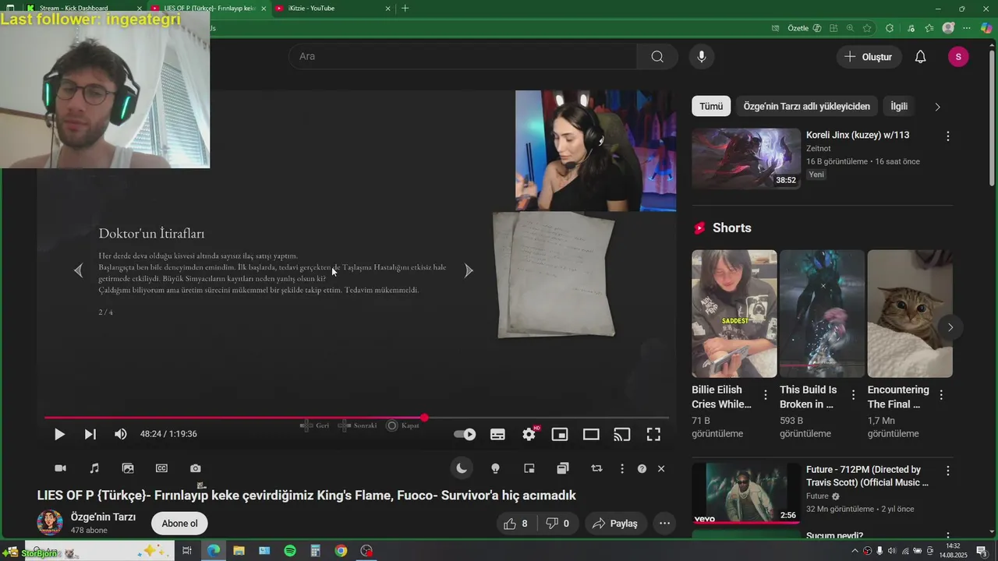Image resolution: width=998 pixels, height=561 pixels.
Task: Click picture-in-picture extension icon
Action: (x=529, y=468)
